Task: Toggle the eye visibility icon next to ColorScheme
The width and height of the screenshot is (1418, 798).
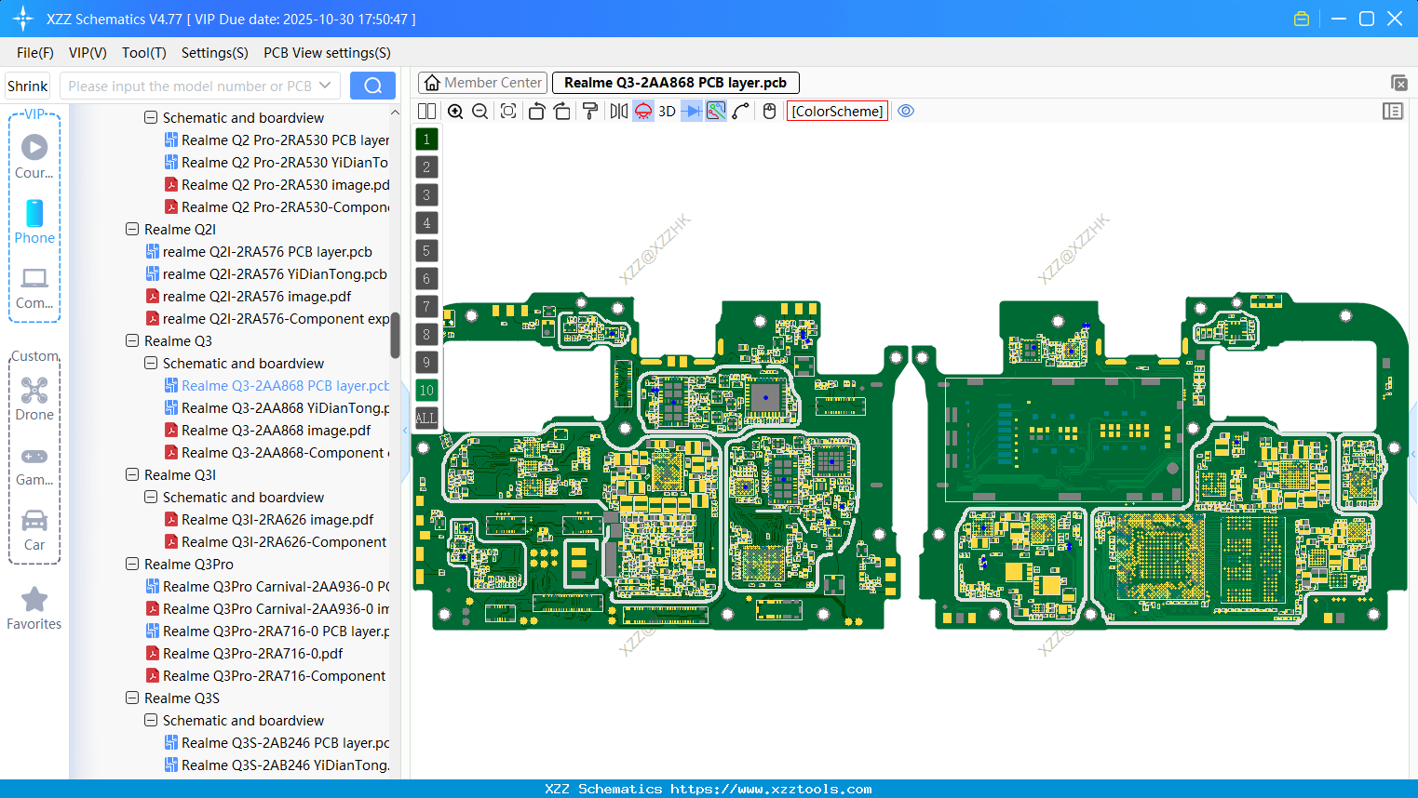Action: [x=905, y=111]
